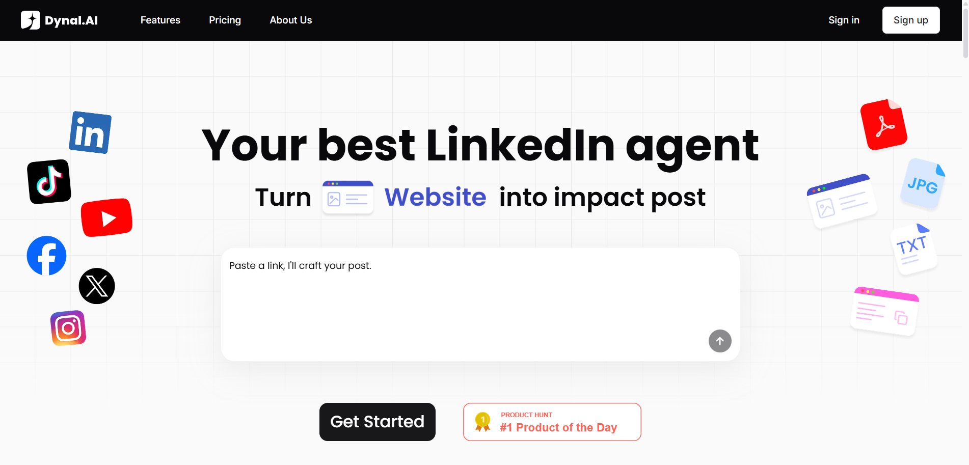Screen dimensions: 969x465
Task: Click the website preview icon next to Website
Action: pos(348,198)
